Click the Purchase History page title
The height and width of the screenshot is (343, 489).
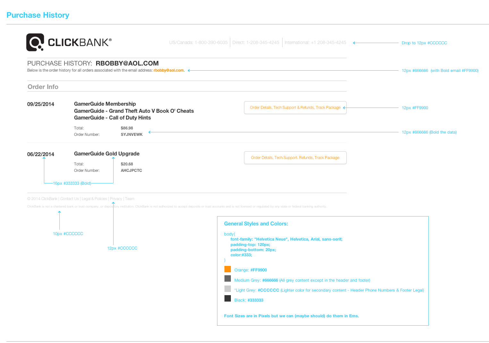[38, 15]
